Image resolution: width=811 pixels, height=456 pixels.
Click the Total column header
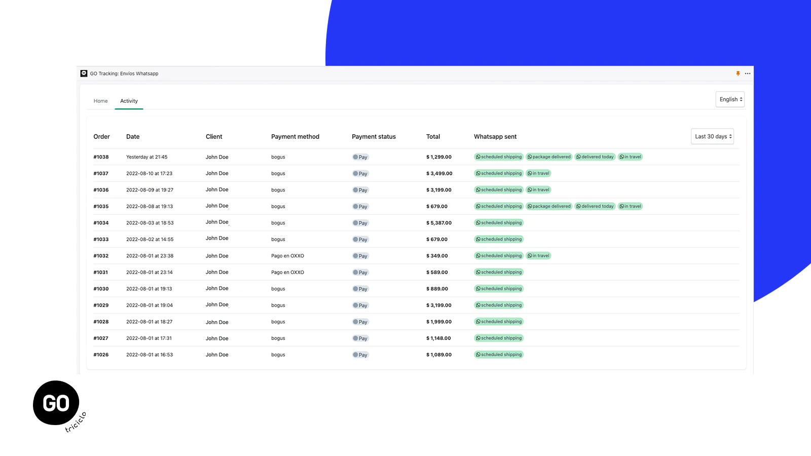[x=433, y=137]
